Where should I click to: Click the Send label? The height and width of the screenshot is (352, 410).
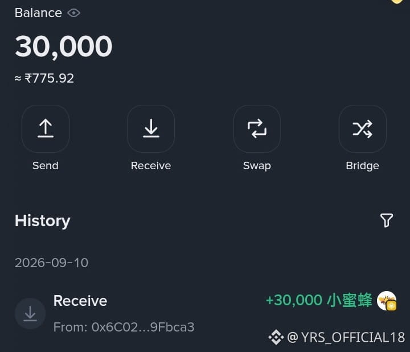tap(46, 166)
